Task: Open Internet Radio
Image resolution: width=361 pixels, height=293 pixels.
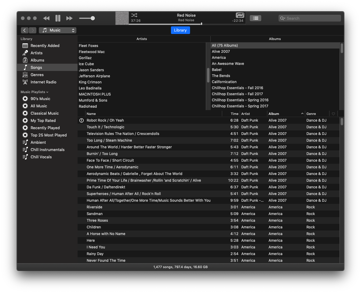Action: (47, 82)
